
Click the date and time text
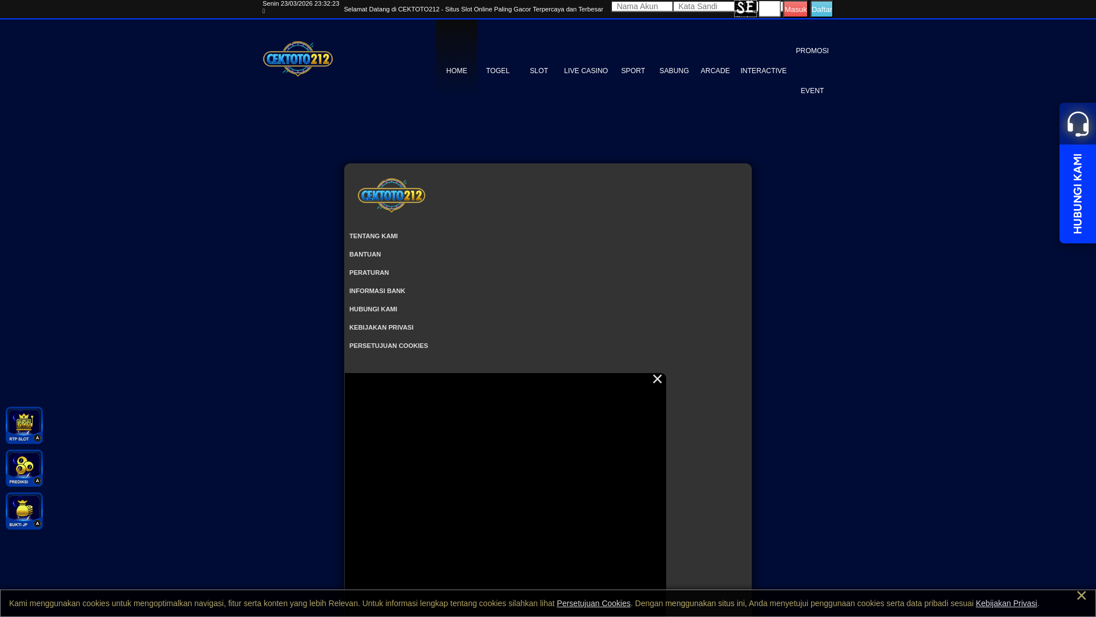[x=301, y=3]
